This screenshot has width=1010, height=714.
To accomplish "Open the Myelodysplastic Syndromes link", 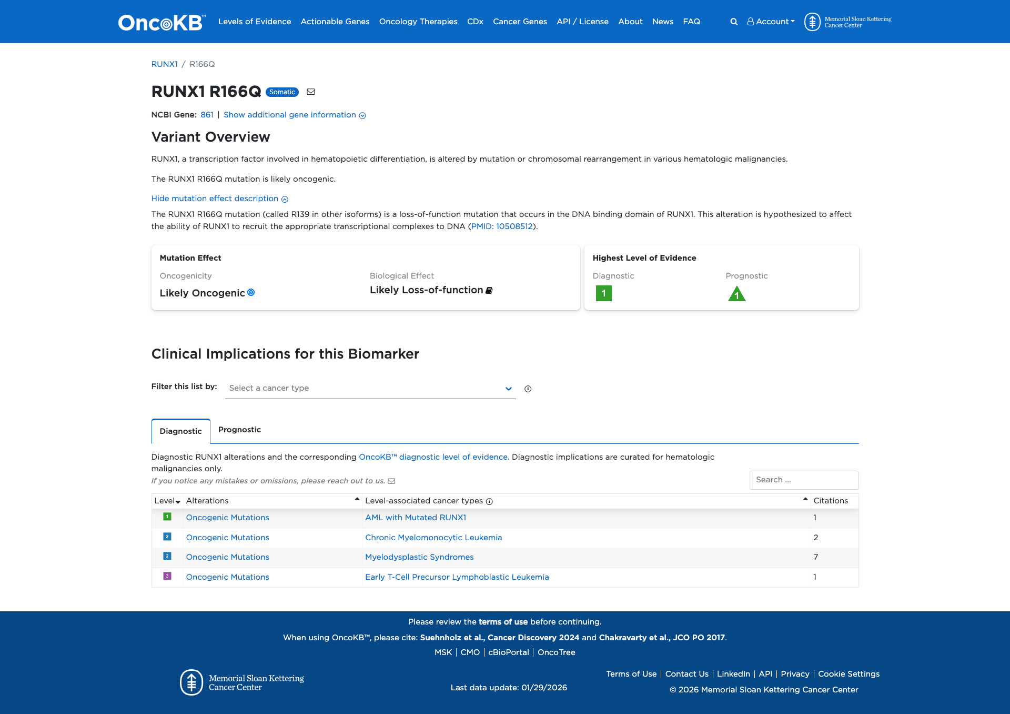I will point(419,557).
